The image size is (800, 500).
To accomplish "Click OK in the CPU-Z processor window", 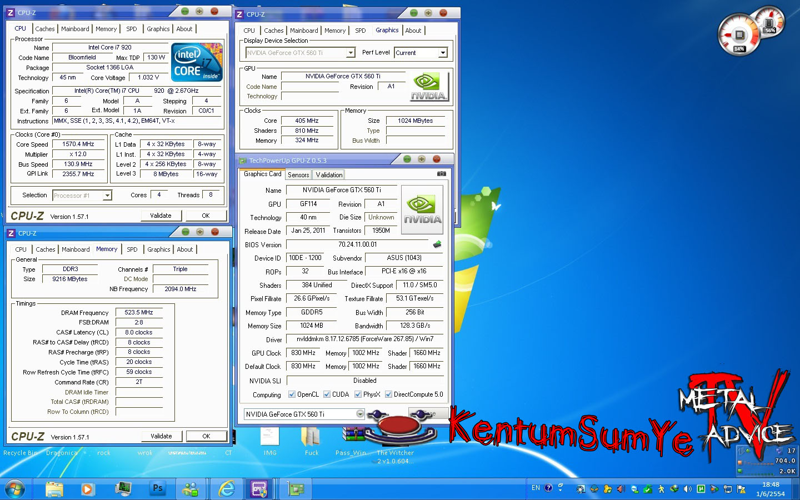I will [206, 216].
